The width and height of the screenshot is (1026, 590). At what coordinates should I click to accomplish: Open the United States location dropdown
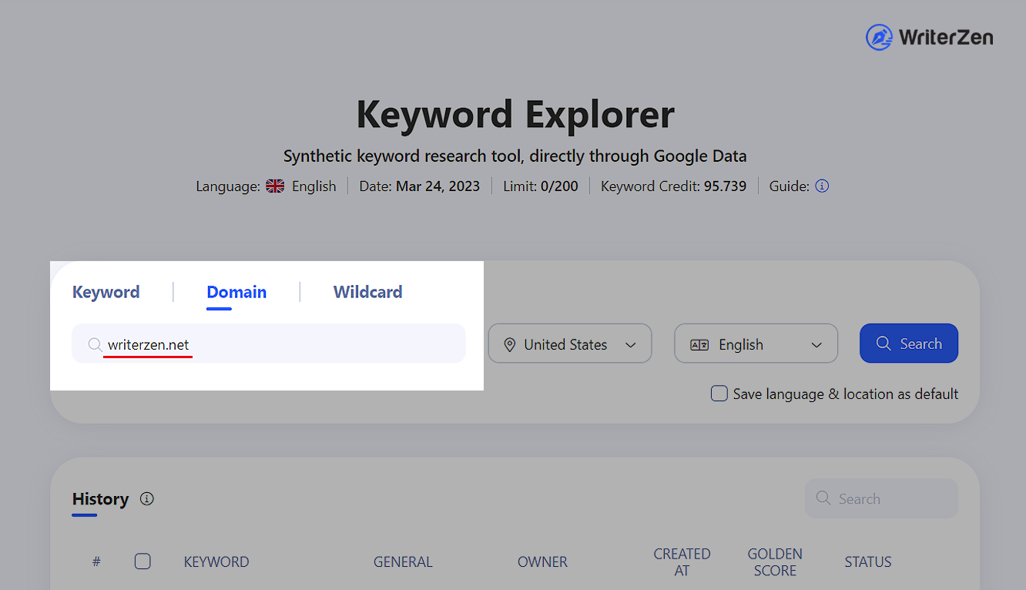[x=570, y=344]
